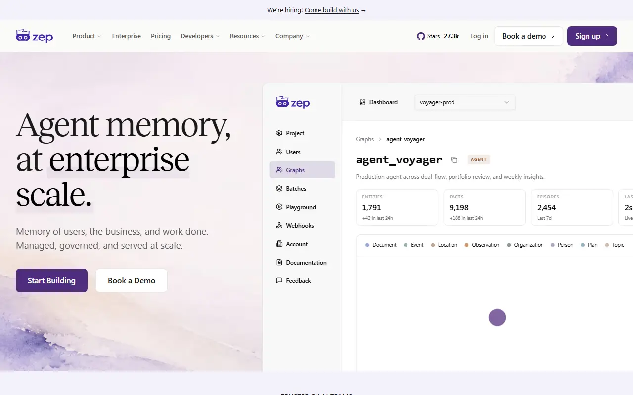633x395 pixels.
Task: Click the Plan legend entry
Action: coord(589,245)
